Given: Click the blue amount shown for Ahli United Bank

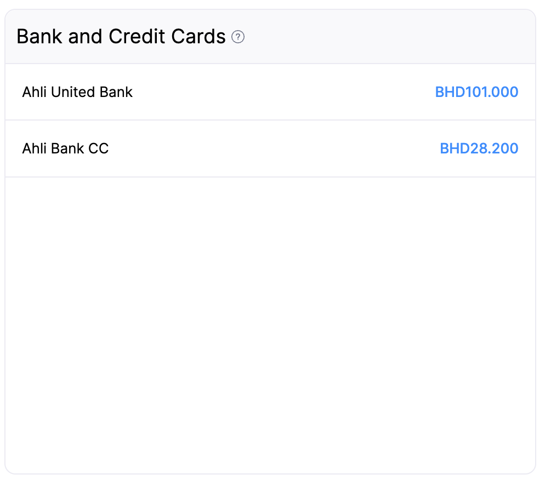Looking at the screenshot, I should click(x=476, y=92).
